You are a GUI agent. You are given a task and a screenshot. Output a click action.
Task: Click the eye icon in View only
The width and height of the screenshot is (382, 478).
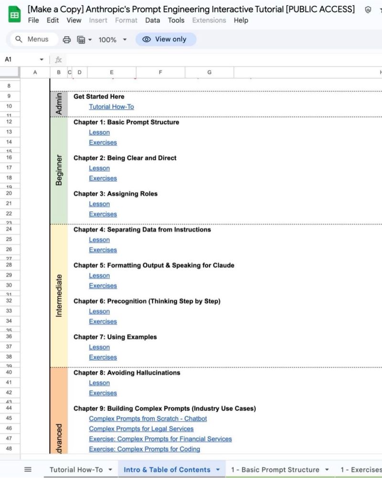147,39
